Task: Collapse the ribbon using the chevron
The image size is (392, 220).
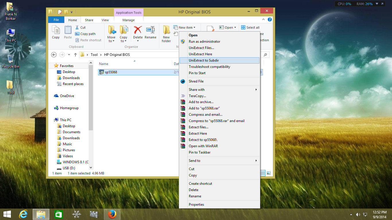Action: click(264, 20)
